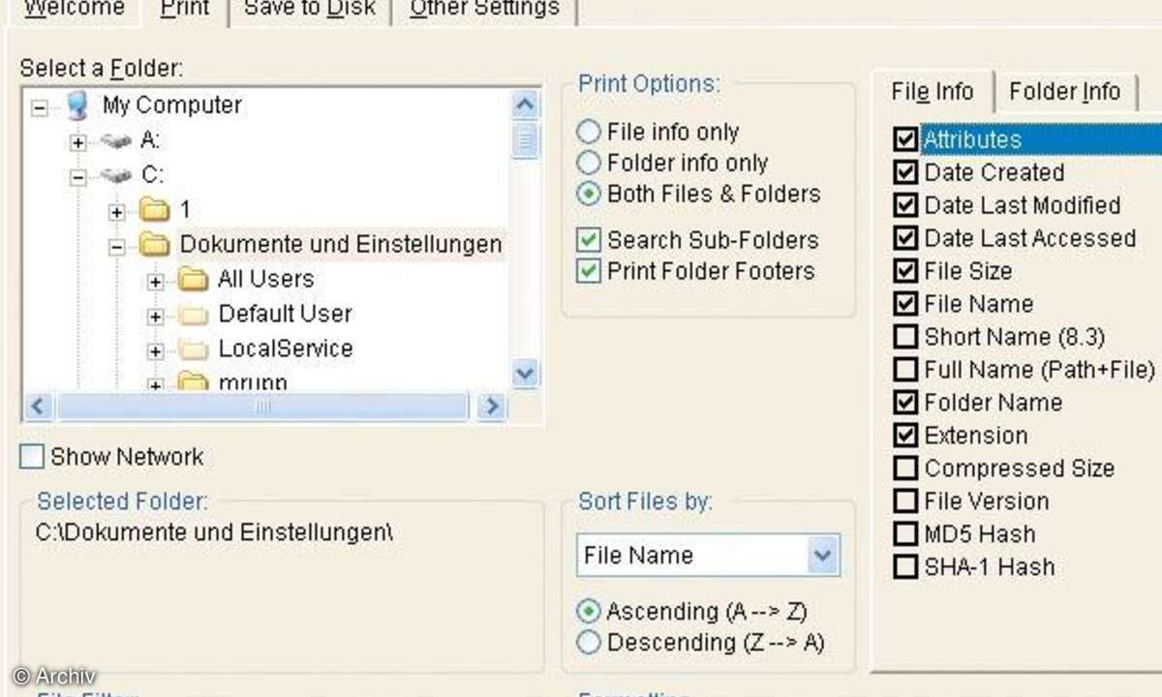
Task: Untick the Print Folder Footers checkbox
Action: [x=588, y=271]
